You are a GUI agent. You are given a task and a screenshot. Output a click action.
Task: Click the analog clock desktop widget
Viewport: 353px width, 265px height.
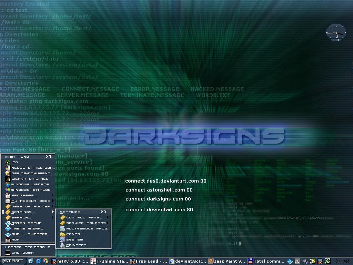(x=336, y=33)
